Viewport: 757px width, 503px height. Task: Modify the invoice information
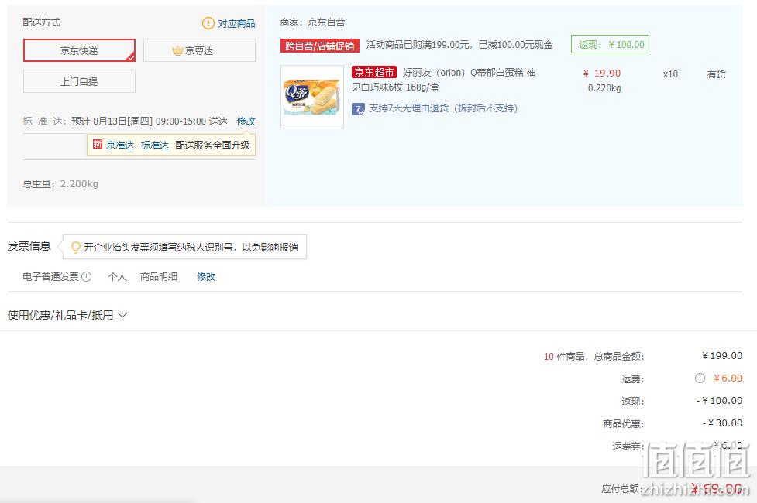coord(206,277)
